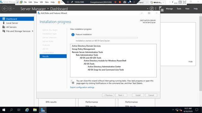Refresh the Server Manager dashboard
Screen dimensions: 202x113
[152, 8]
